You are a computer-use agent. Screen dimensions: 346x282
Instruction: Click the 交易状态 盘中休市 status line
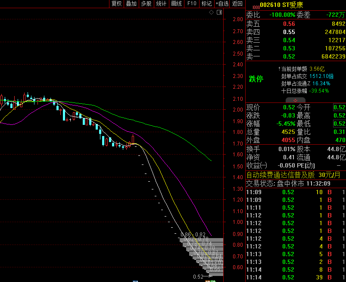pyautogui.click(x=288, y=183)
